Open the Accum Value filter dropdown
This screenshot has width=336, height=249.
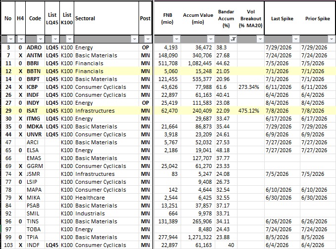coord(211,39)
